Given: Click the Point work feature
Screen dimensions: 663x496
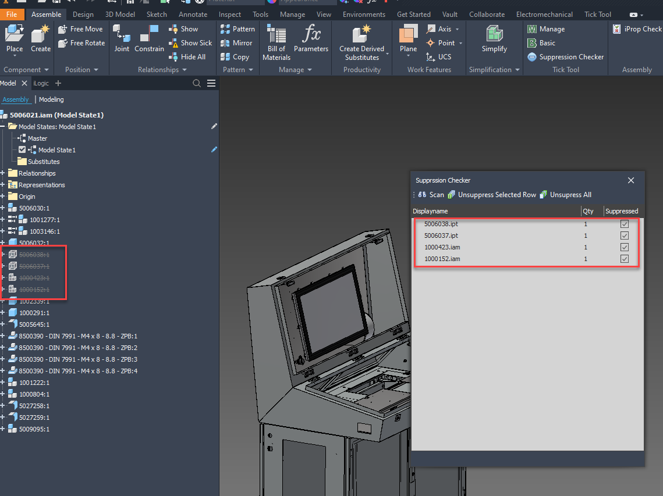Looking at the screenshot, I should click(441, 42).
